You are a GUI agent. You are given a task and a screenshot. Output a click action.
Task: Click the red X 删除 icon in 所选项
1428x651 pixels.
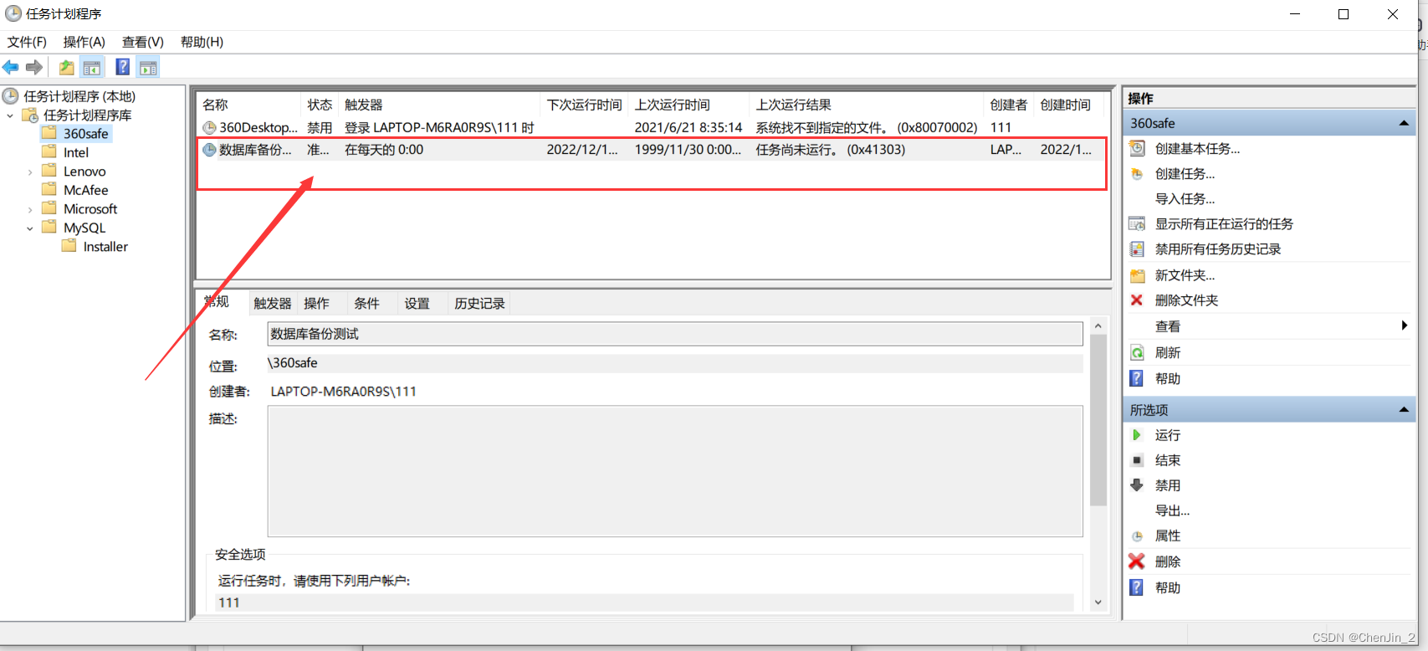click(1137, 561)
